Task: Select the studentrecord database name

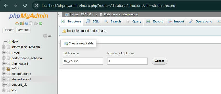Action: 21,79
